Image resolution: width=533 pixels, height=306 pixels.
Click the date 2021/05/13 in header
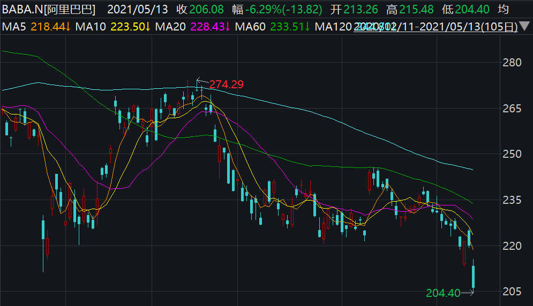click(x=137, y=9)
